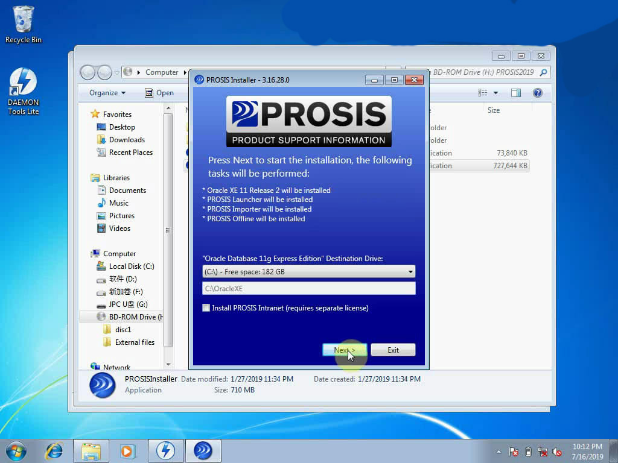Open the change view options dropdown arrow
618x463 pixels.
(495, 93)
